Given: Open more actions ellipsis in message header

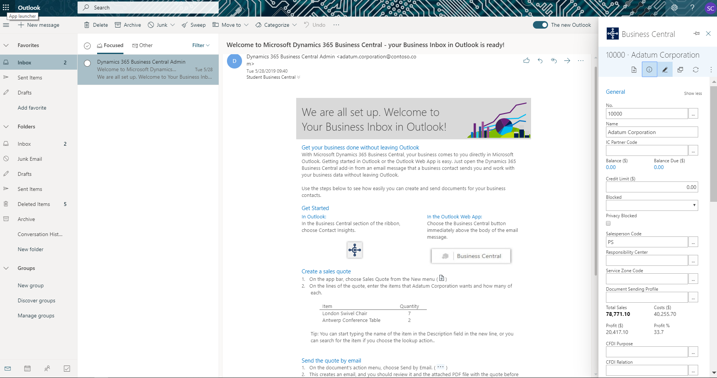Looking at the screenshot, I should click(581, 61).
